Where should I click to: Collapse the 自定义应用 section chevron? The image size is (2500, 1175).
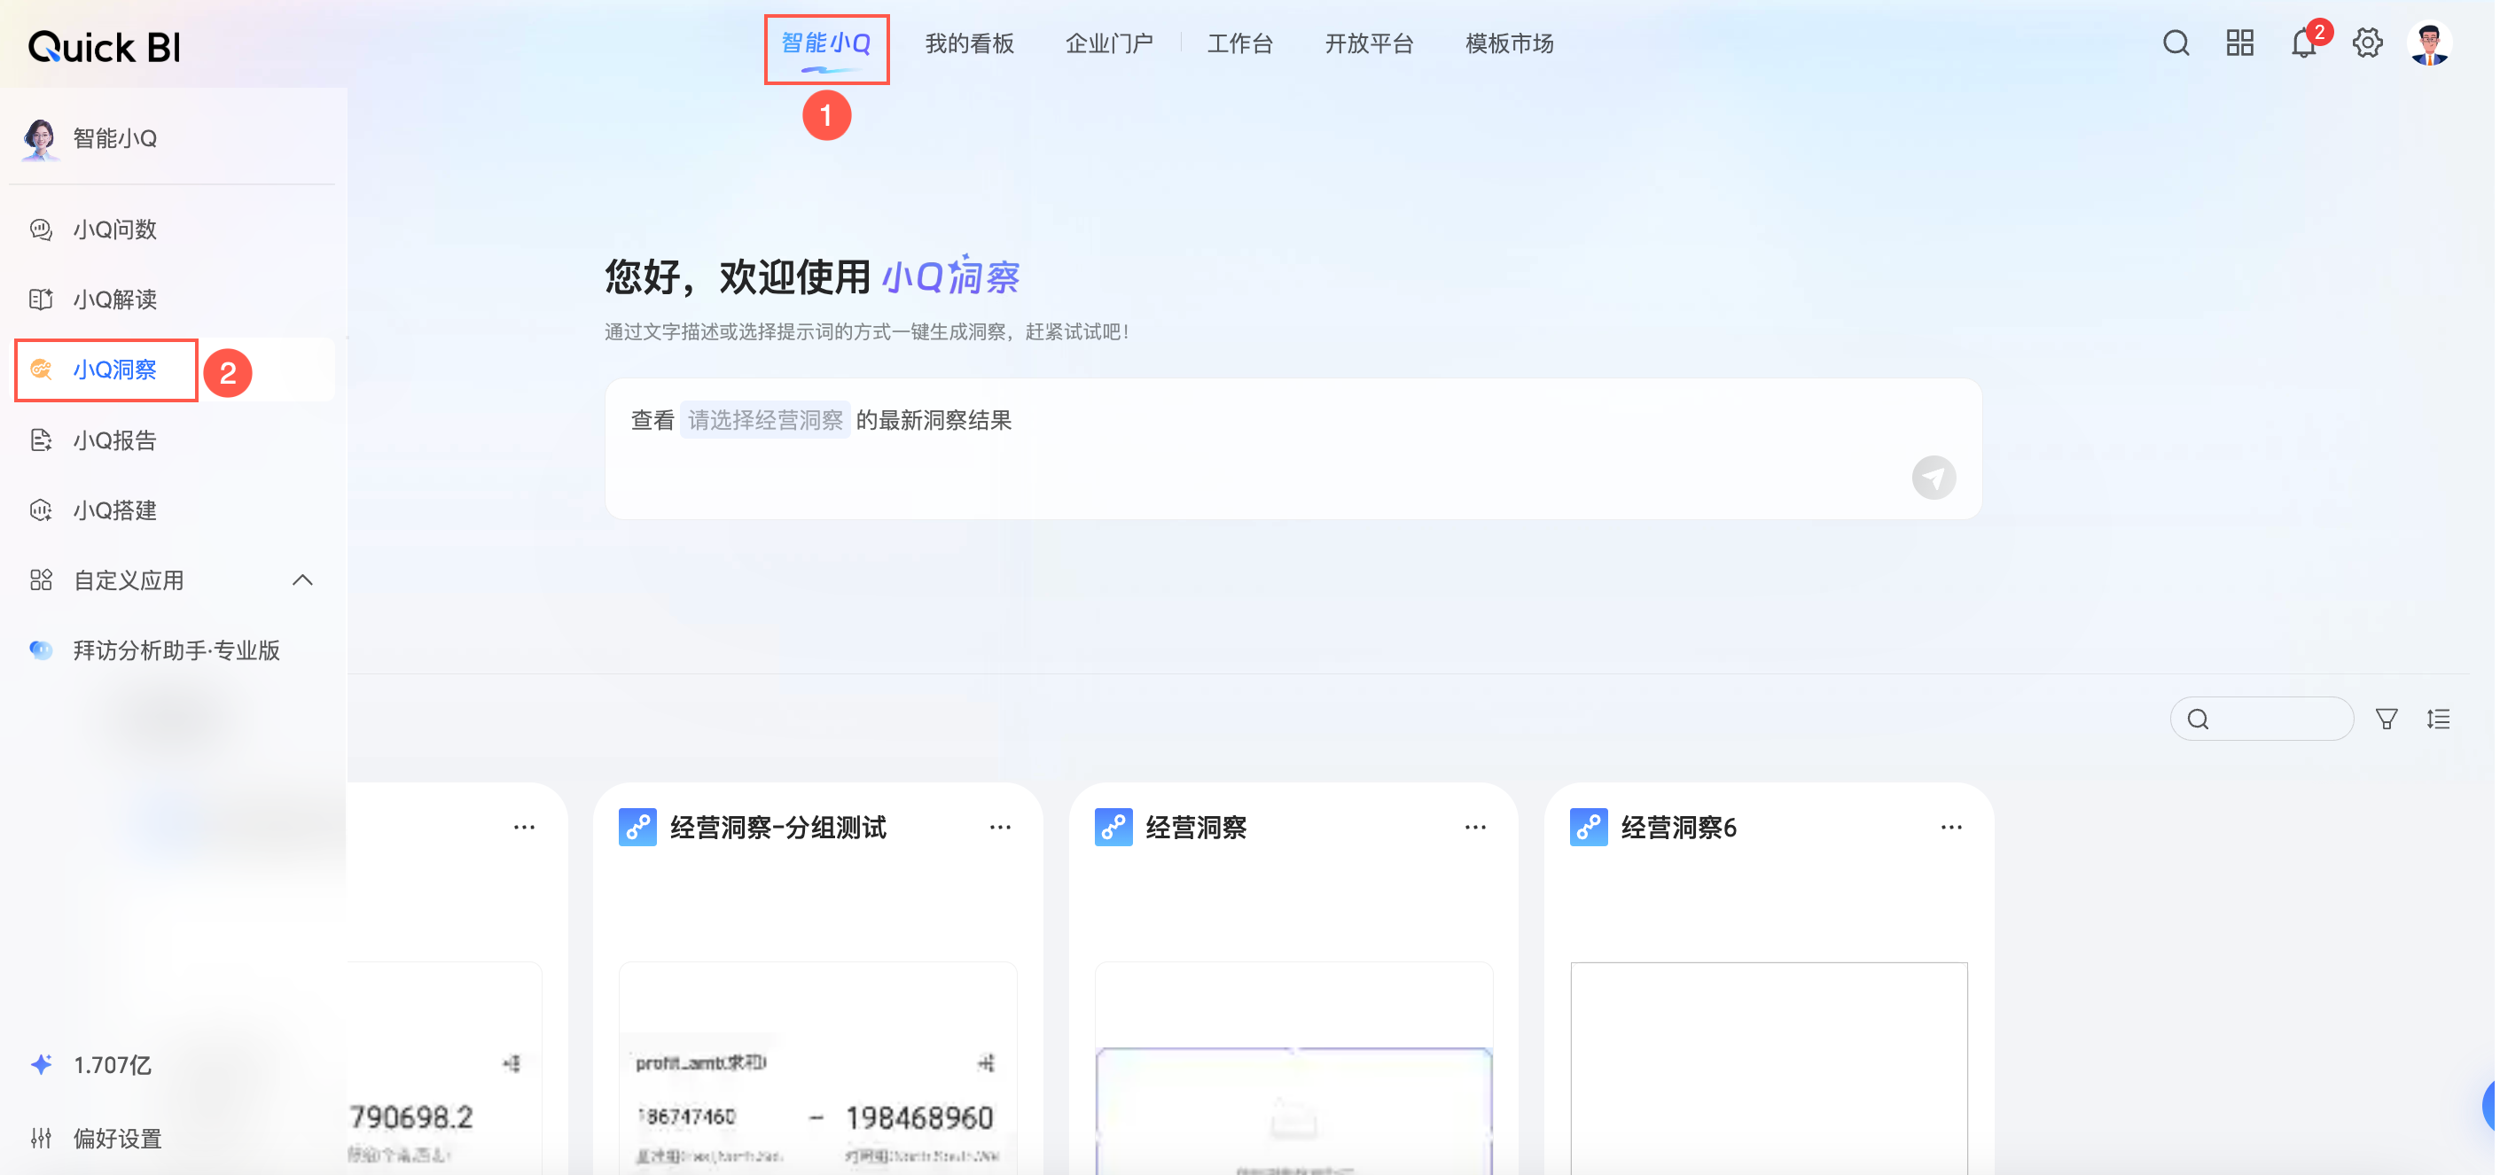coord(303,580)
